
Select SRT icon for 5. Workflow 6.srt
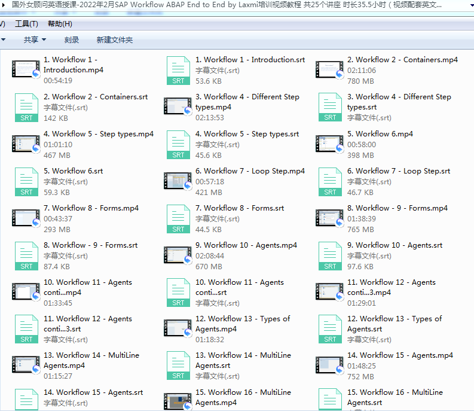tap(26, 182)
